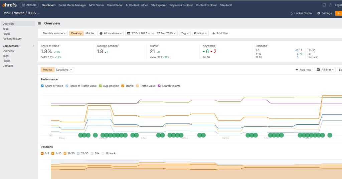342x179 pixels.
Task: Open Looker Studio integration icon
Action: click(x=292, y=13)
